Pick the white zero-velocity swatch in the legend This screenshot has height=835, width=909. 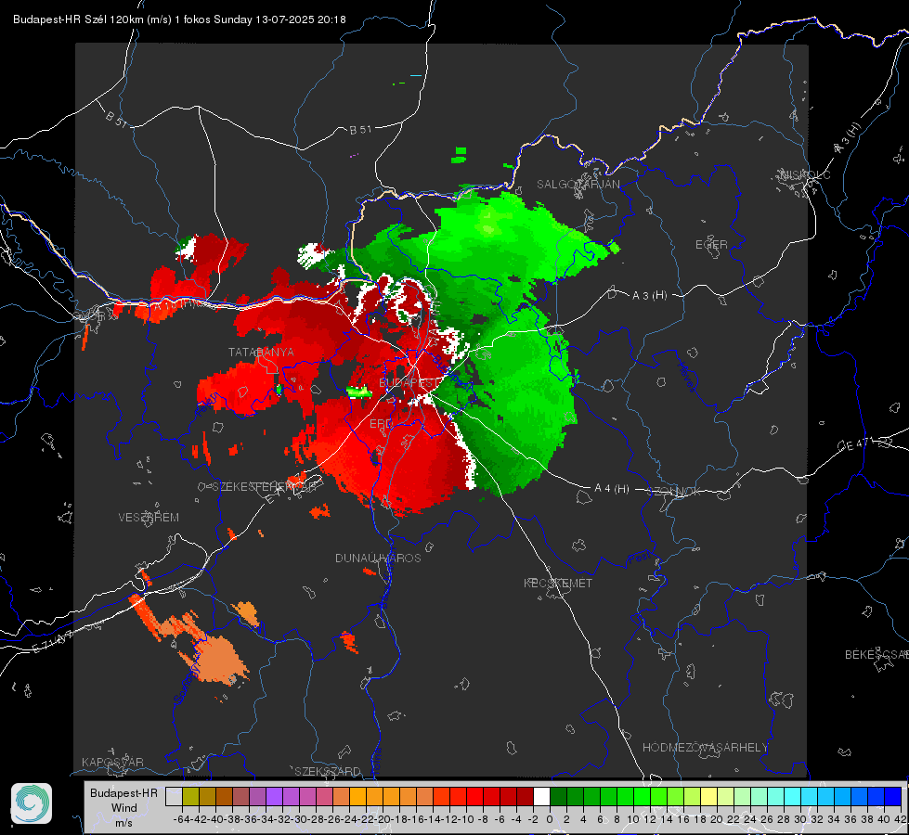pos(541,797)
